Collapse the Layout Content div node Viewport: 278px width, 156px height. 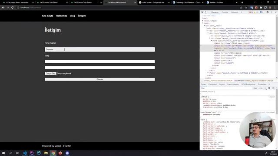(208, 33)
